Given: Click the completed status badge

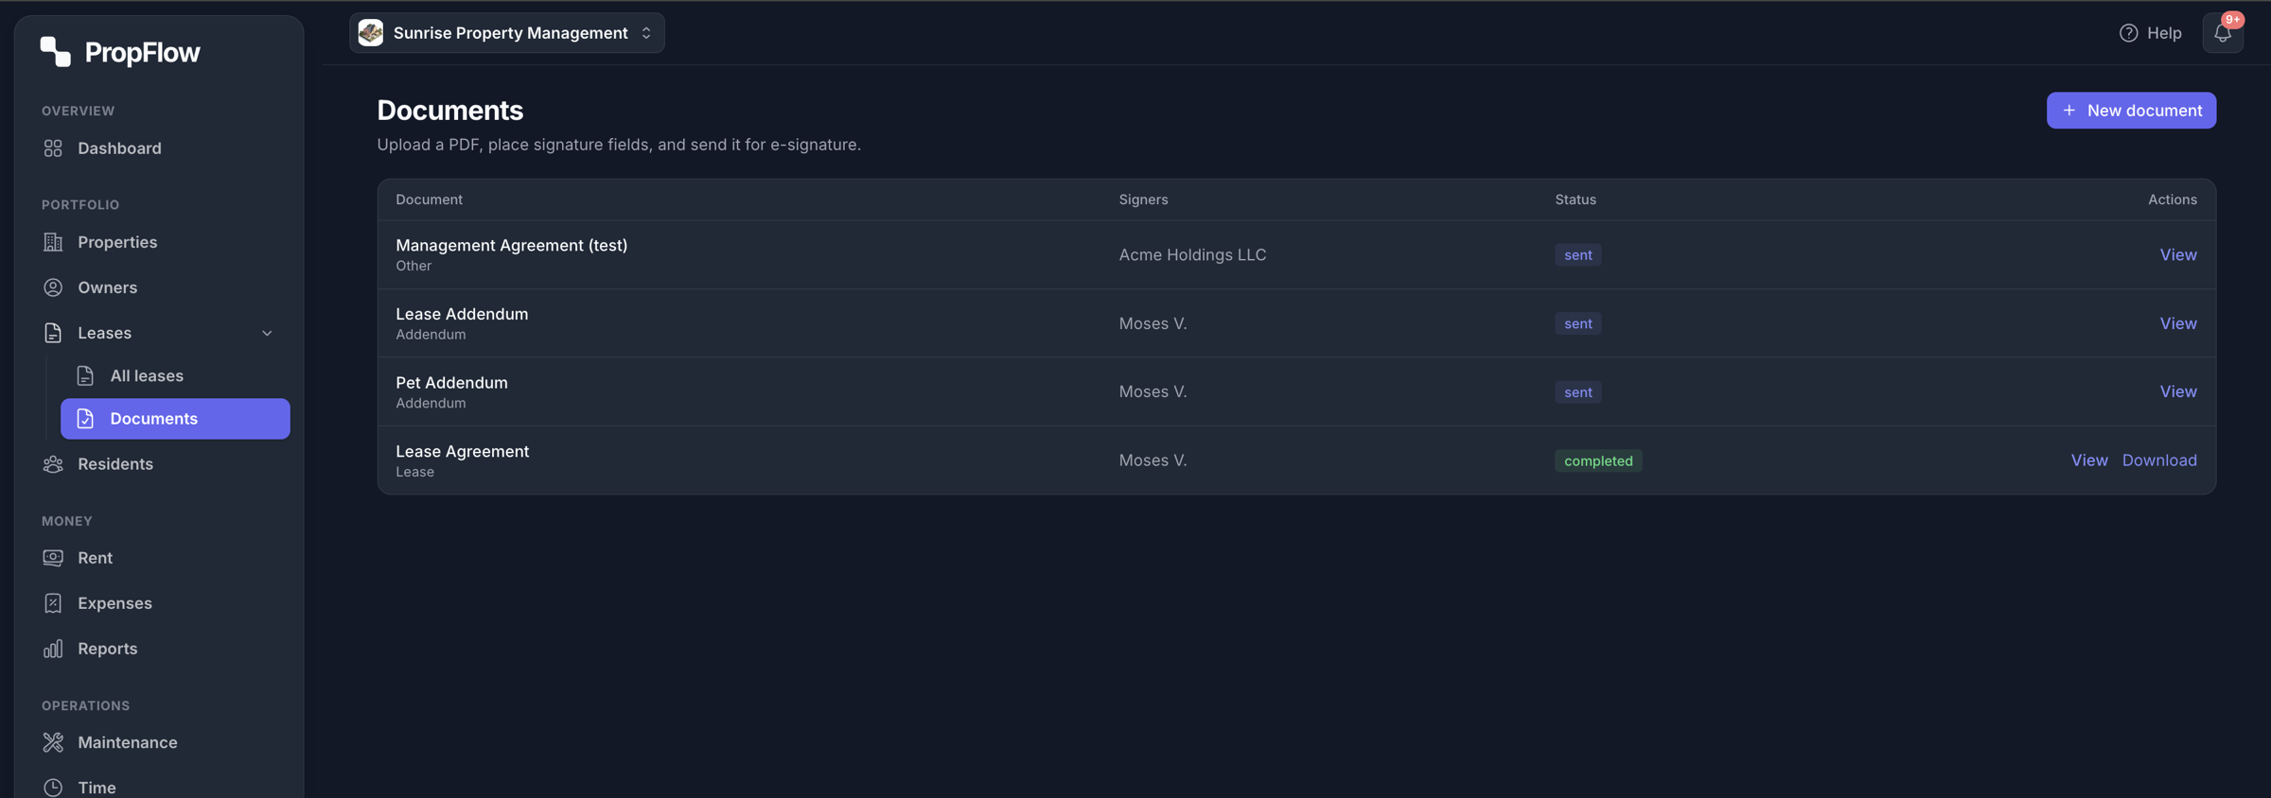Looking at the screenshot, I should click(1598, 460).
